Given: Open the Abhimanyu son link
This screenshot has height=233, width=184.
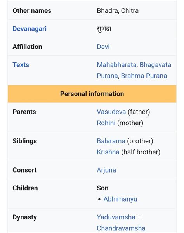Looking at the screenshot, I should coord(120,199).
